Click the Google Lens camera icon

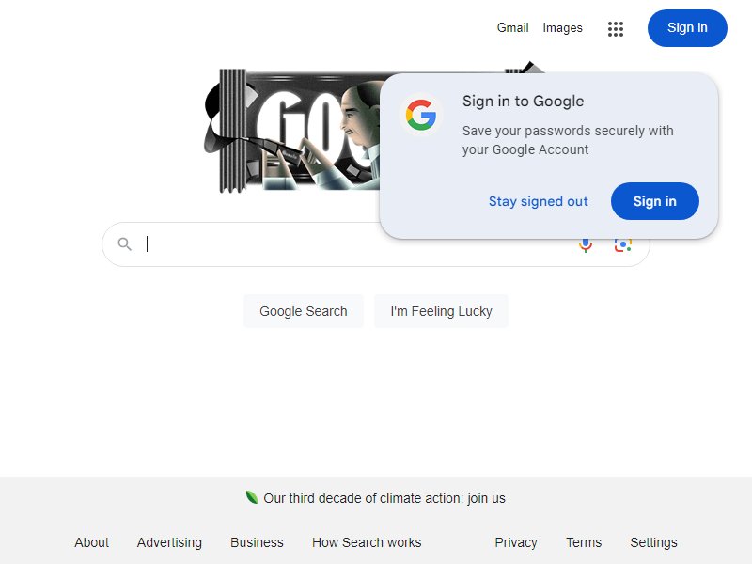(x=622, y=245)
